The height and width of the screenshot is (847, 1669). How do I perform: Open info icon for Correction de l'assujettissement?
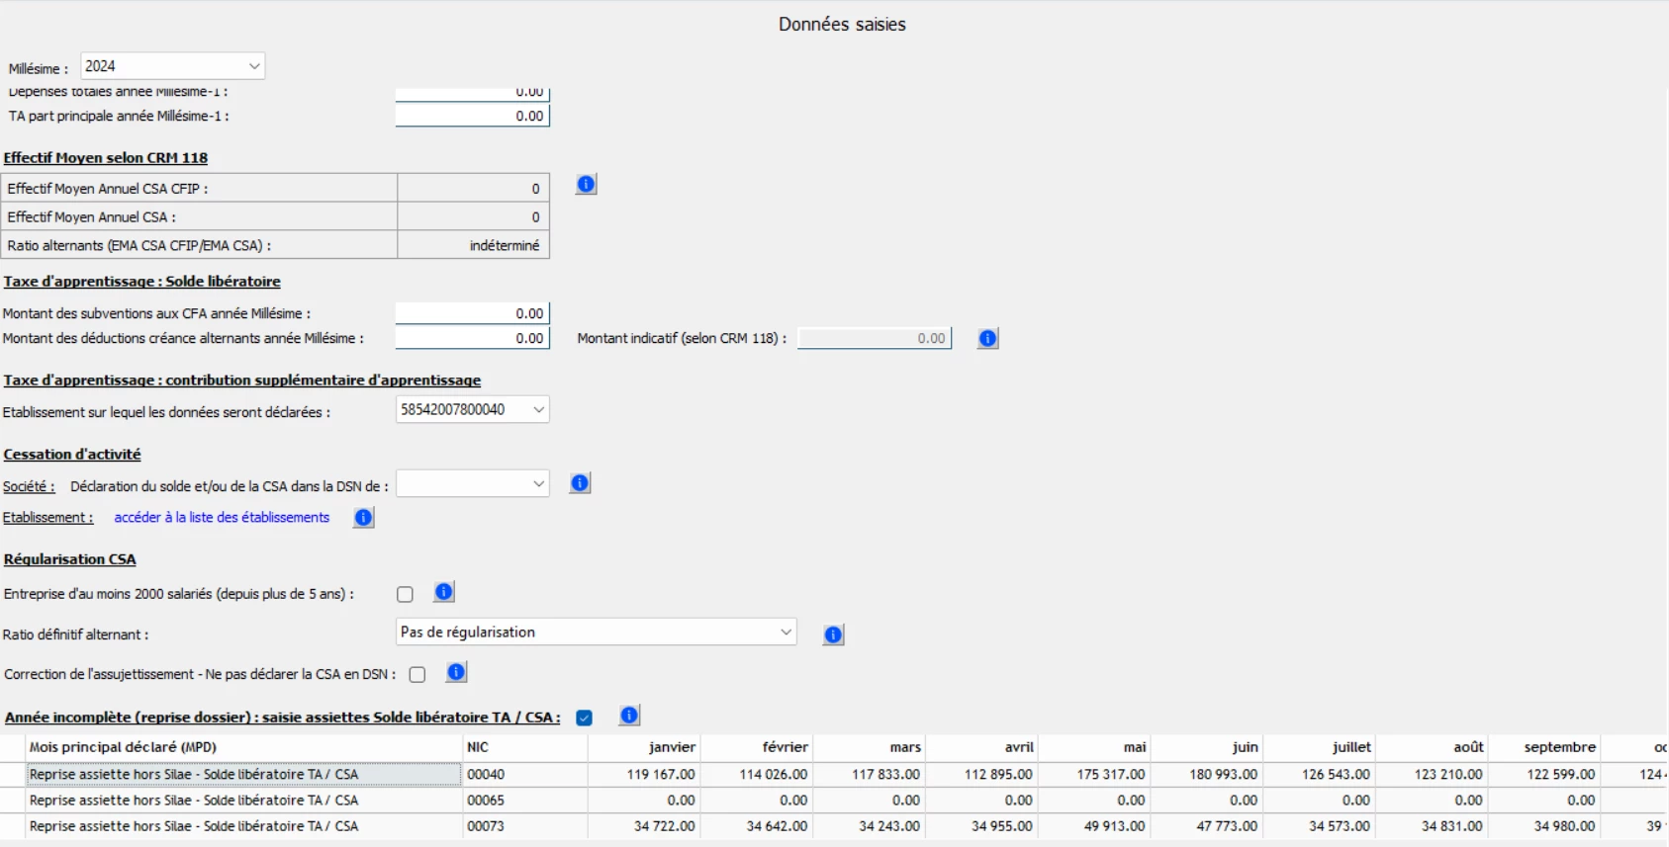click(x=456, y=672)
